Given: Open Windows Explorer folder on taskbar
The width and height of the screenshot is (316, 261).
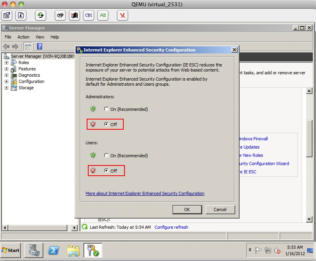Looking at the screenshot, I should click(x=73, y=250).
